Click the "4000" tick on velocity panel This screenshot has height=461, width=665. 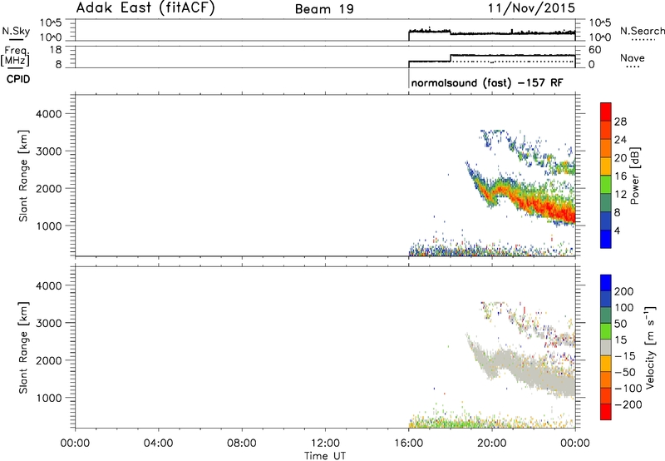click(48, 285)
